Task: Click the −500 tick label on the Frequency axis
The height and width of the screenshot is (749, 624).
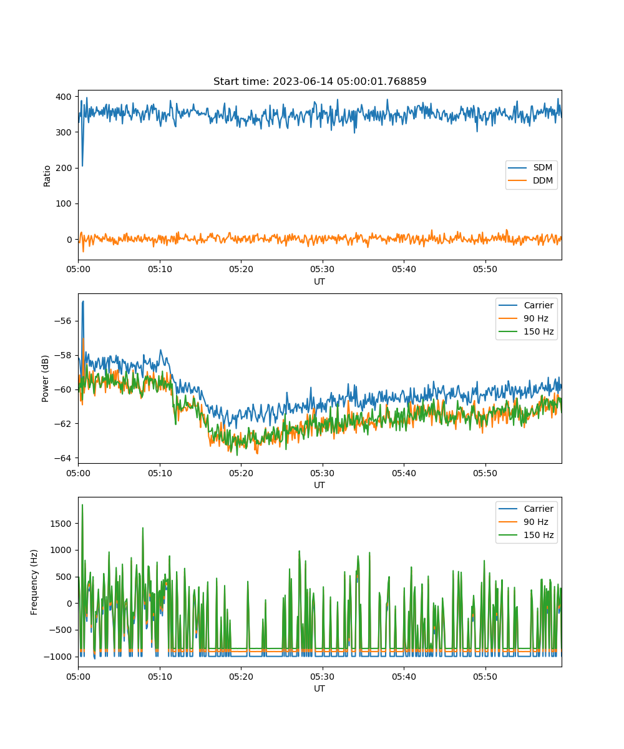Action: (61, 630)
